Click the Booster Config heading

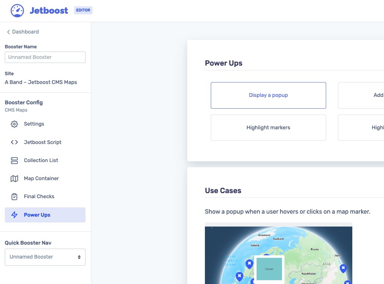pyautogui.click(x=24, y=102)
